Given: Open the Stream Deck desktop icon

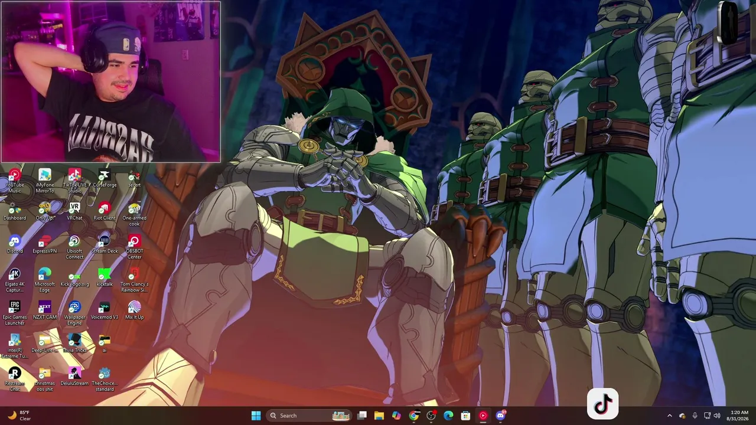Looking at the screenshot, I should tap(105, 244).
